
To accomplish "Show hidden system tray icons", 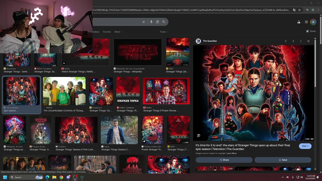I will tap(283, 177).
